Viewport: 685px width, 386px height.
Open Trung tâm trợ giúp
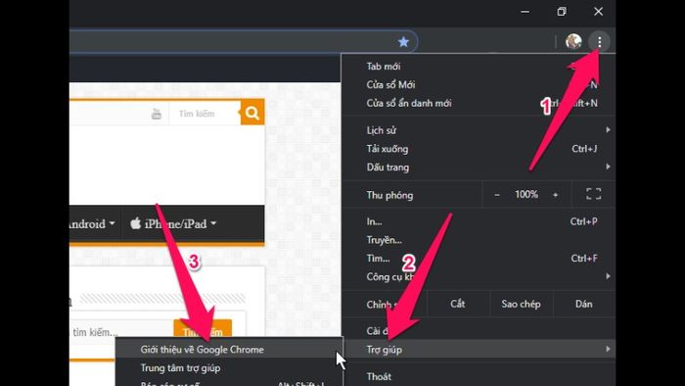point(229,367)
